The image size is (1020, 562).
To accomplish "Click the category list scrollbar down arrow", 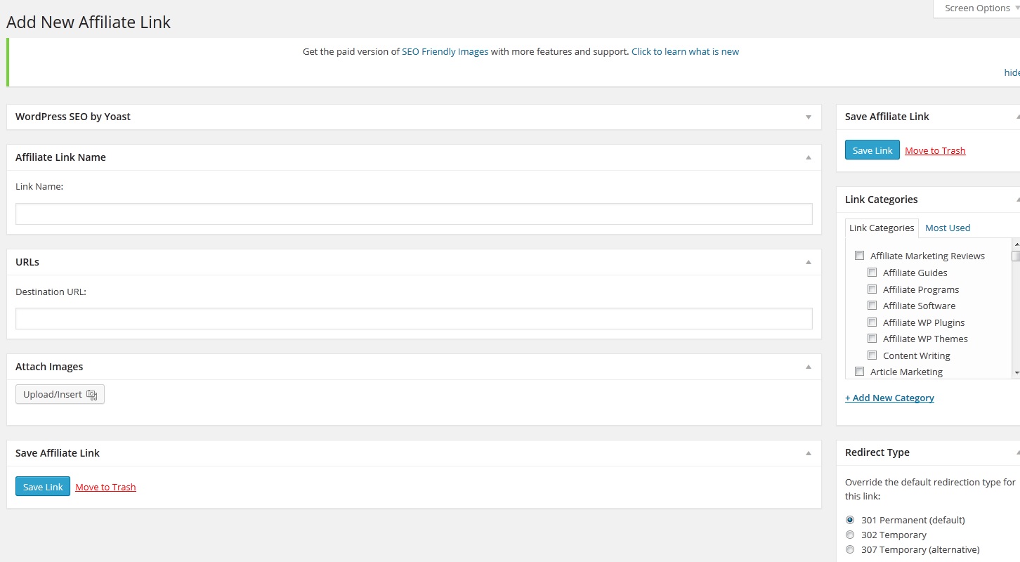I will 1016,372.
